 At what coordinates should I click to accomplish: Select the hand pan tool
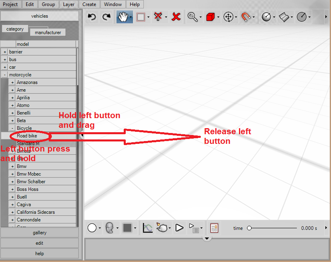click(x=123, y=17)
